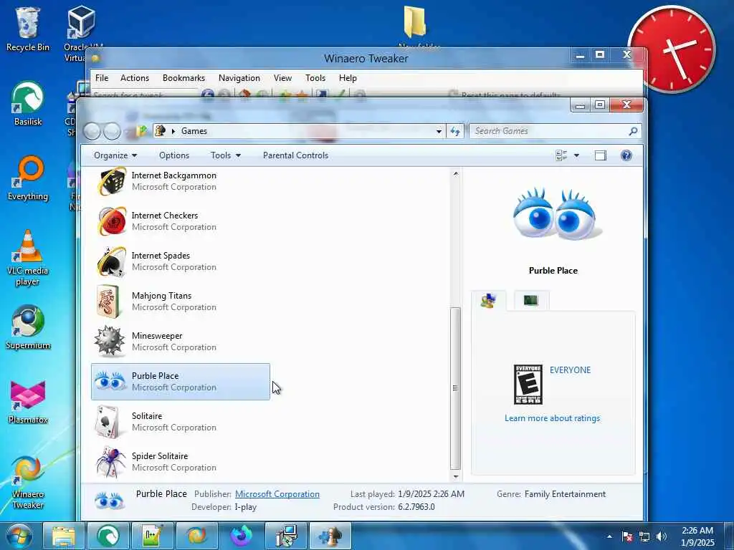This screenshot has width=734, height=550.
Task: Open VLC media player desktop shortcut
Action: coord(28,258)
